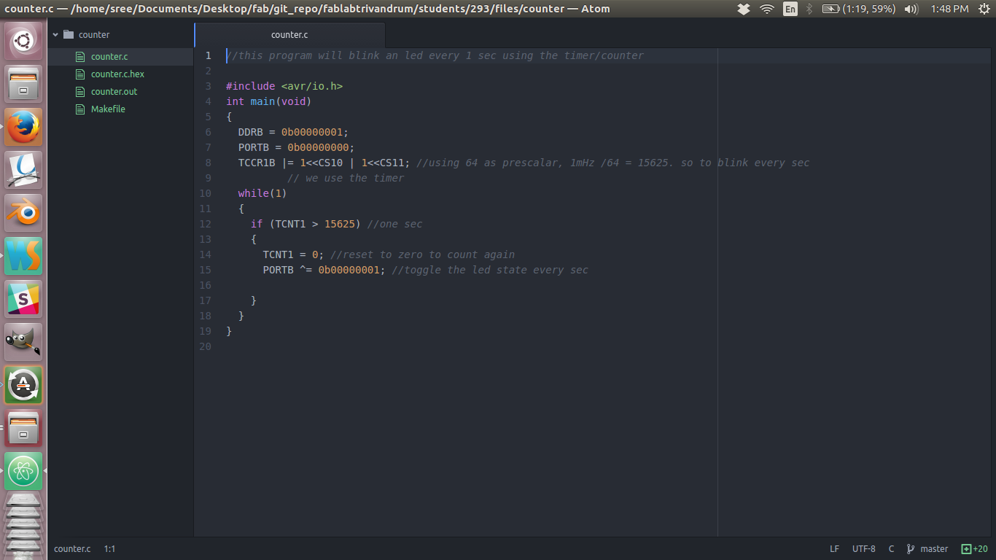The image size is (996, 560).
Task: Switch to the counter.c editor tab
Action: point(289,34)
